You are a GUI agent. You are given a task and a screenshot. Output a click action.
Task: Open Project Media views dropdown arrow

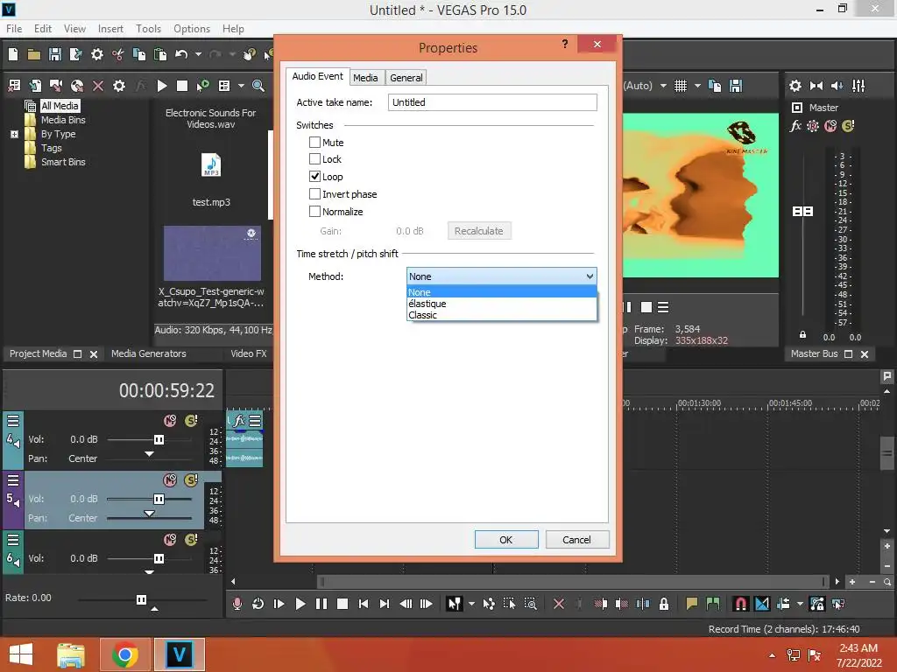click(x=241, y=86)
